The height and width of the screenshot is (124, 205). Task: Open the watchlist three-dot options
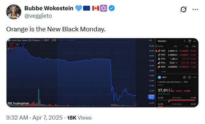click(x=194, y=41)
